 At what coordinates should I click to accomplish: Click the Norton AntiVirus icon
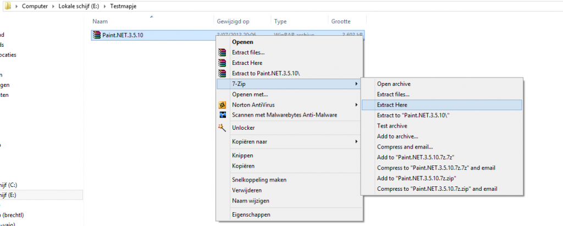[x=223, y=105]
